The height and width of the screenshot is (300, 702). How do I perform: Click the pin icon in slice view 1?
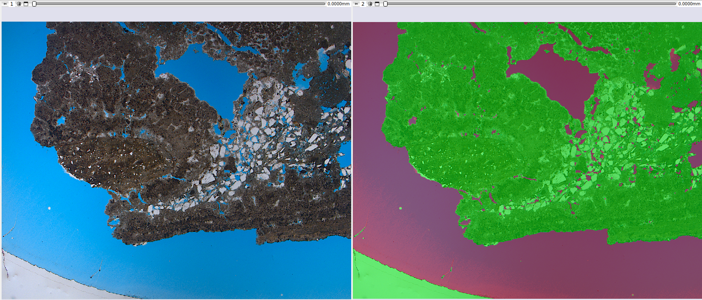[5, 4]
